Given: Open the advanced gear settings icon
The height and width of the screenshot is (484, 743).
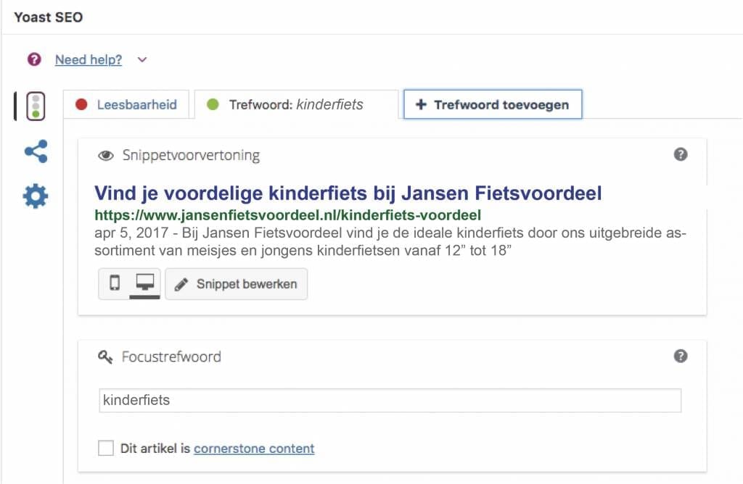Looking at the screenshot, I should coord(36,196).
